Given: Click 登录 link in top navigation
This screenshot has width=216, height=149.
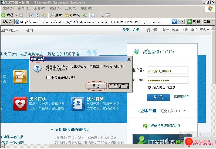Looking at the screenshot, I should pyautogui.click(x=126, y=30).
